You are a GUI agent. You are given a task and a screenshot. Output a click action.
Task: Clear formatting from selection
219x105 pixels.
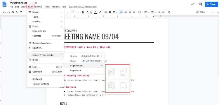point(169,12)
